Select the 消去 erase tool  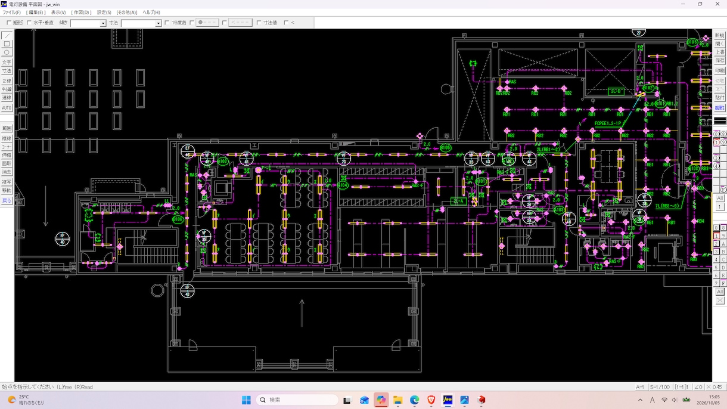[x=7, y=172]
